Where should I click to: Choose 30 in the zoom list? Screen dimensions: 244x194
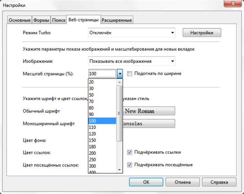tap(102, 88)
